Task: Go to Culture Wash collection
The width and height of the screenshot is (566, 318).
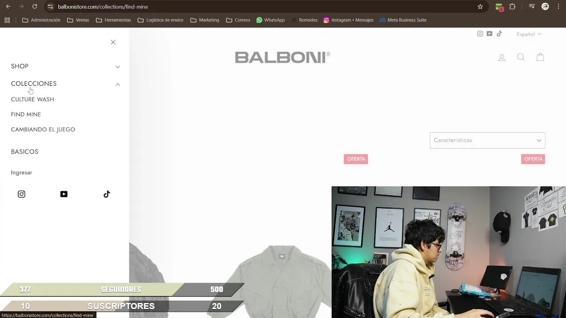Action: click(32, 99)
